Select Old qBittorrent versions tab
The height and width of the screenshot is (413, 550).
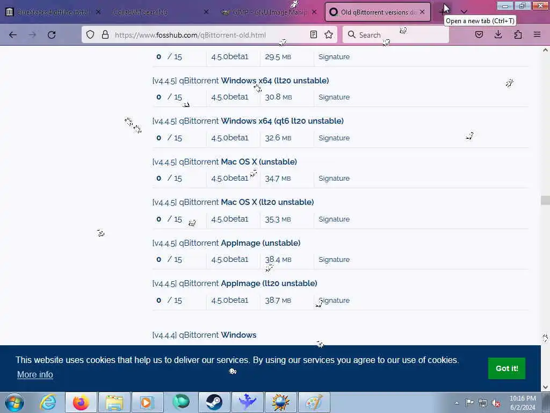[378, 12]
